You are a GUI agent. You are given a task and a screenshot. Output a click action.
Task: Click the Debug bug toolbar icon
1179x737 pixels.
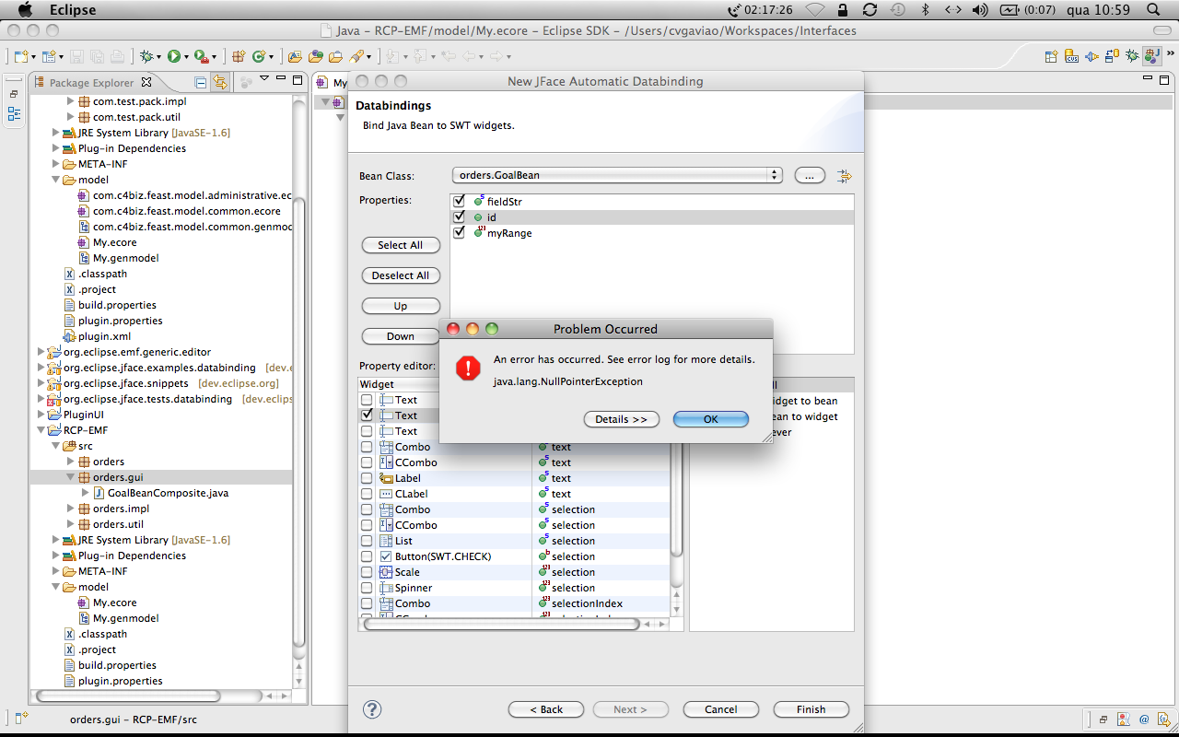146,56
